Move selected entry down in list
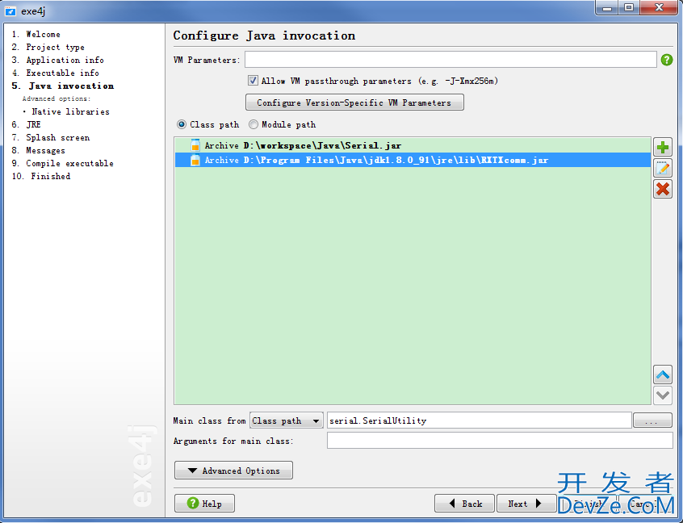The height and width of the screenshot is (523, 683). 663,395
